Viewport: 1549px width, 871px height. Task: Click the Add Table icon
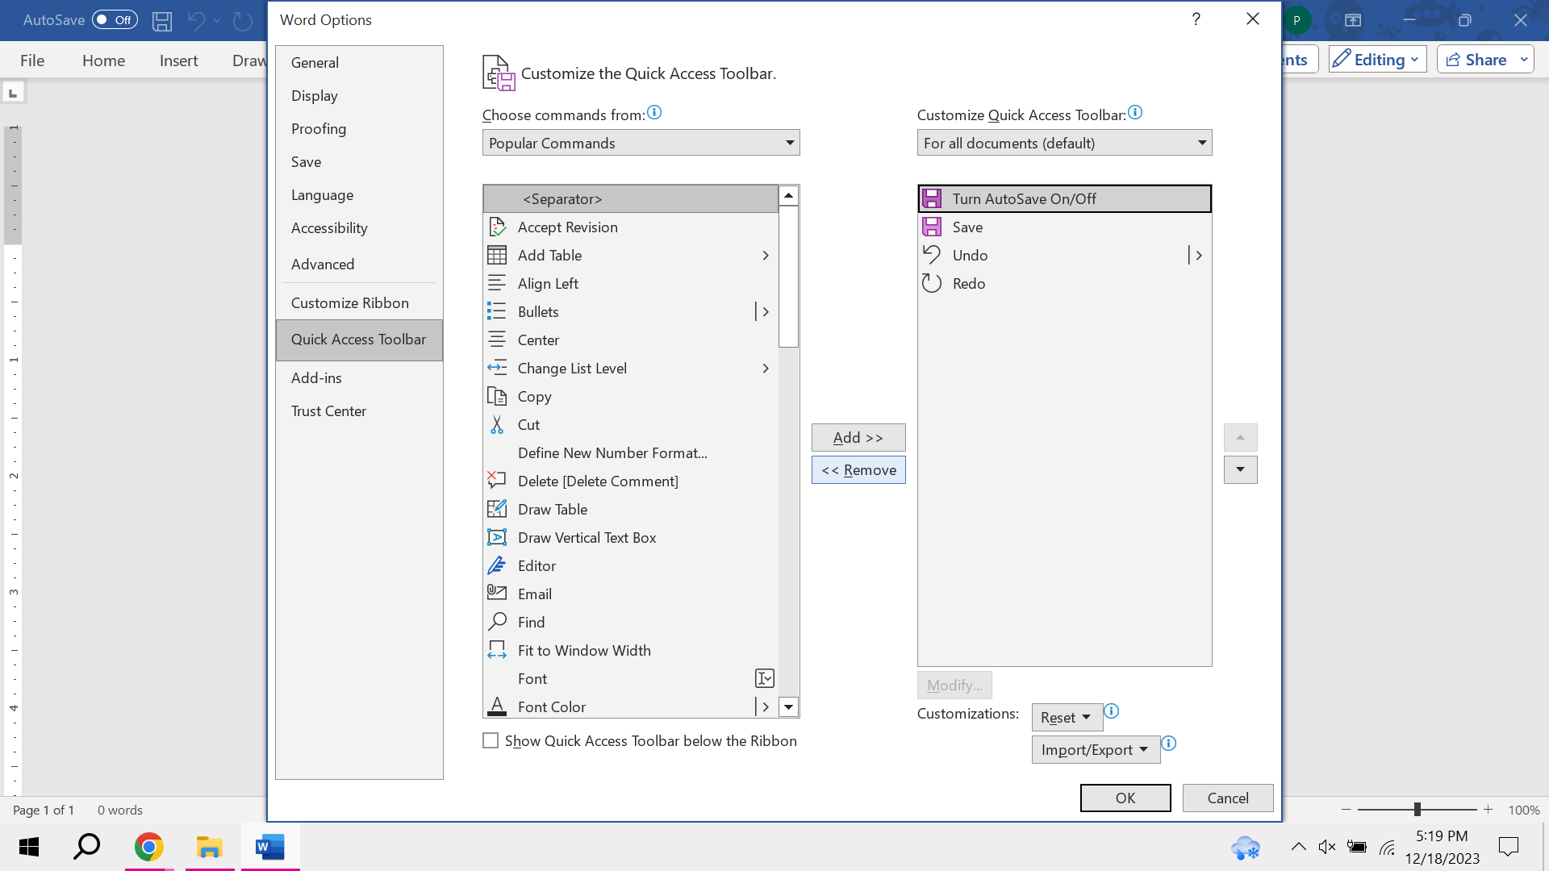click(498, 255)
